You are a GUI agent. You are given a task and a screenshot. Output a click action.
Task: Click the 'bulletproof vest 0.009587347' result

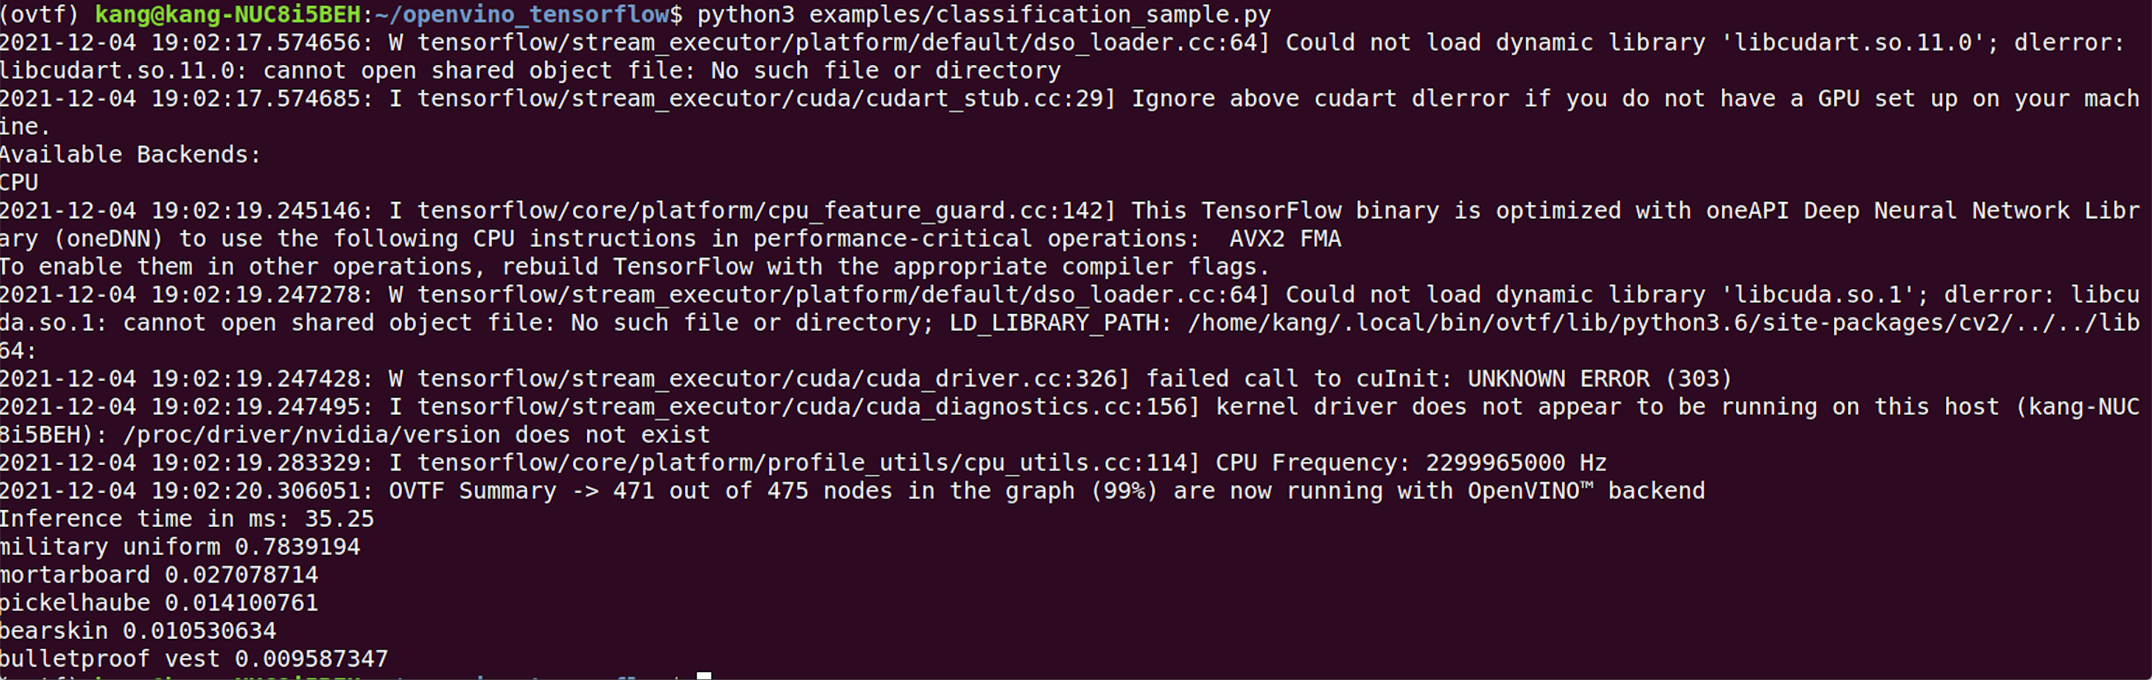(x=194, y=659)
